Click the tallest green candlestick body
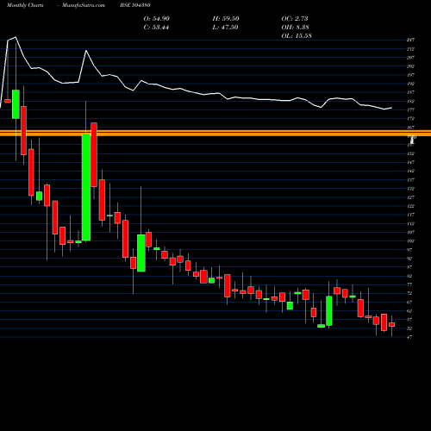The image size is (431, 431). (86, 187)
